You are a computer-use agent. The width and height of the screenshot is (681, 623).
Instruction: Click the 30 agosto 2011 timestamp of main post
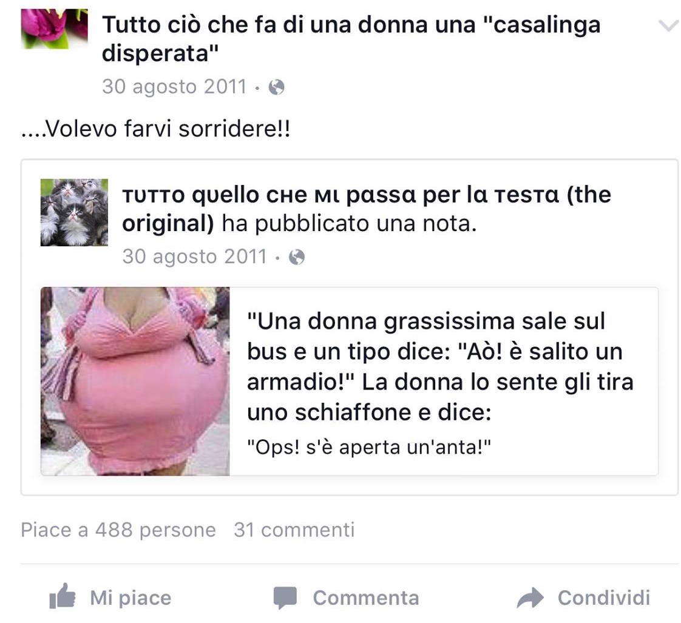(174, 86)
